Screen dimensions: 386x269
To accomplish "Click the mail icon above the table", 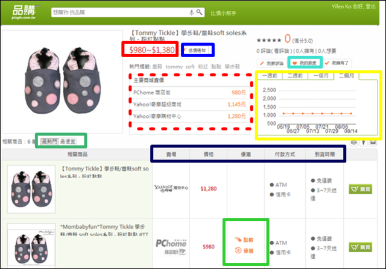I will pyautogui.click(x=373, y=143).
